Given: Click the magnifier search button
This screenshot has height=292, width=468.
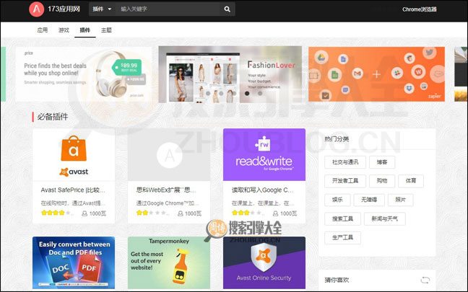Looking at the screenshot, I should coord(227,9).
